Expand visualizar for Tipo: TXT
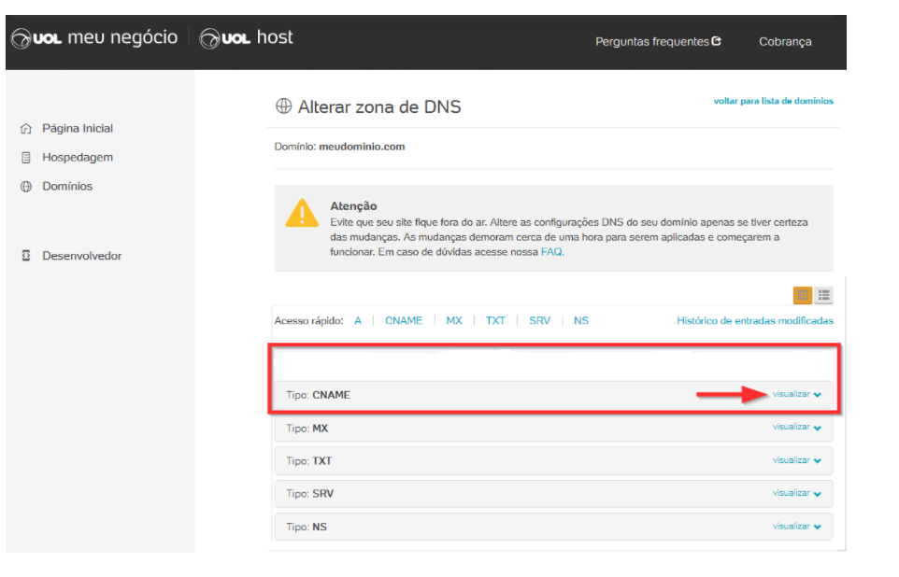This screenshot has height=577, width=899. pos(797,460)
